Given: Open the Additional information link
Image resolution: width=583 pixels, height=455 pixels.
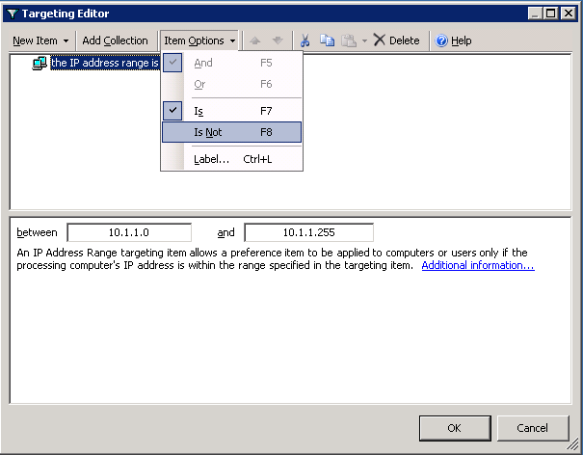Looking at the screenshot, I should point(477,265).
